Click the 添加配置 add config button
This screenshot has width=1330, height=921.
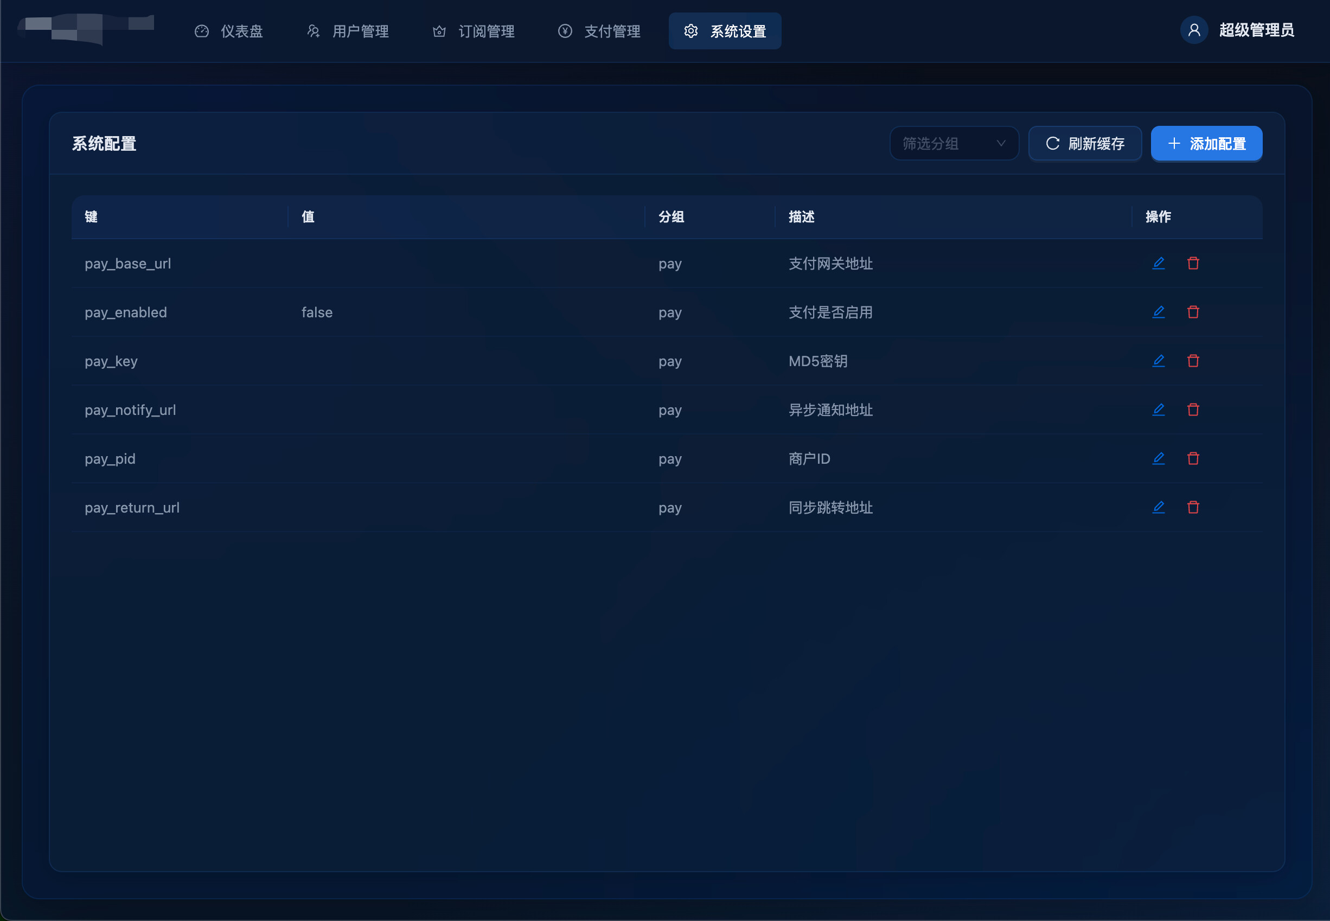[1206, 143]
